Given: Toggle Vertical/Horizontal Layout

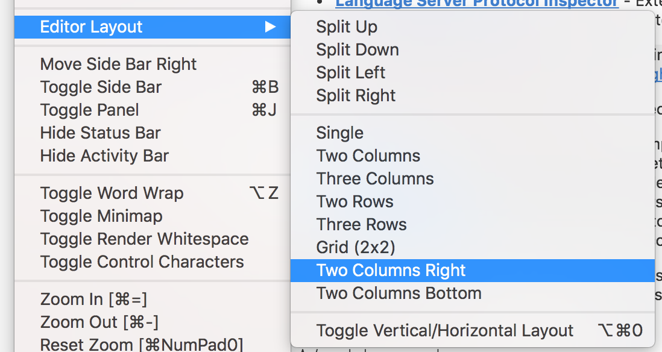Looking at the screenshot, I should coord(444,330).
